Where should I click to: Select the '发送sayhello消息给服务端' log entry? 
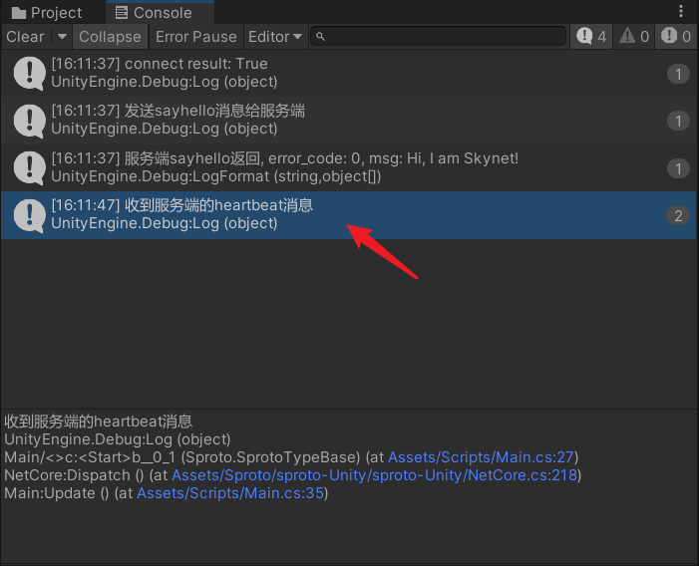click(x=349, y=121)
